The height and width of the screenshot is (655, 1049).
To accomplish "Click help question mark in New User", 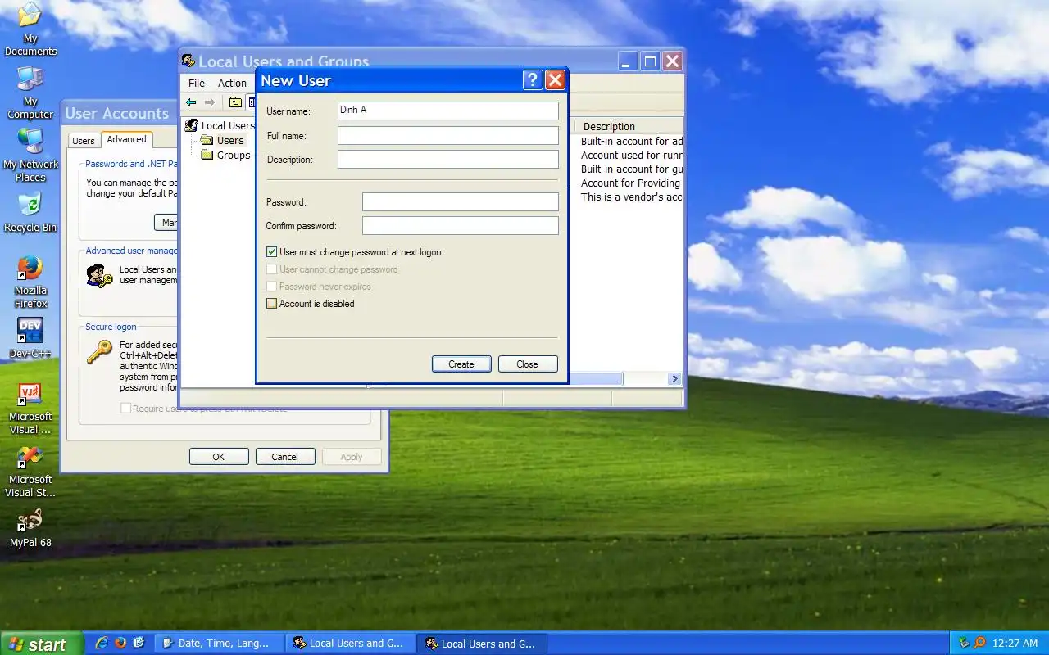I will [x=533, y=80].
